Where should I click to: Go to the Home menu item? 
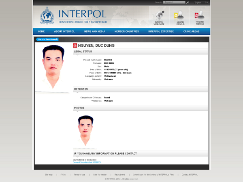(x=41, y=31)
